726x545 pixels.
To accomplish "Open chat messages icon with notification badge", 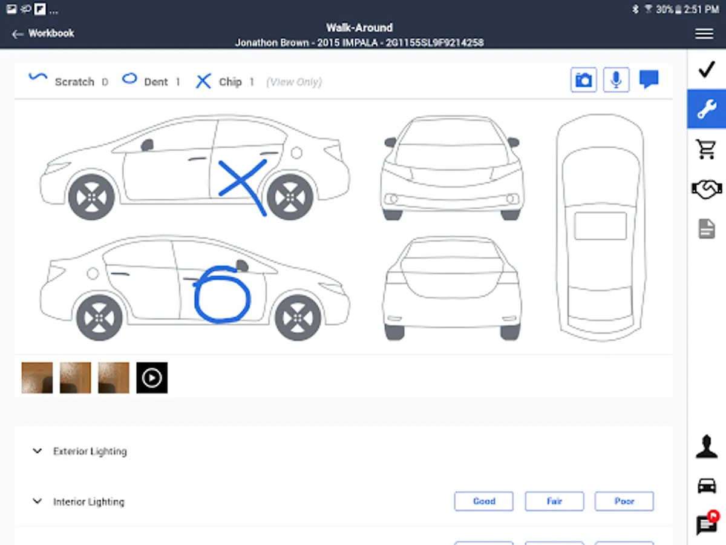I will click(x=707, y=524).
